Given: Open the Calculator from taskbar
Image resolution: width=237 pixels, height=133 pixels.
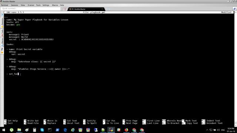Looking at the screenshot, I should (x=34, y=130).
